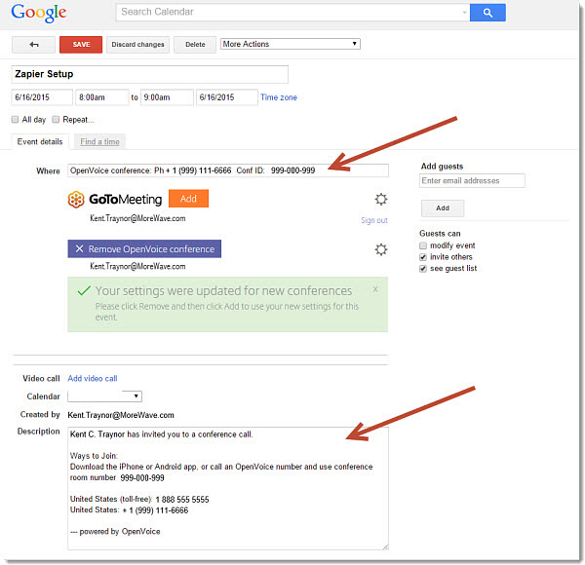Dismiss the green settings updated notification

click(375, 289)
